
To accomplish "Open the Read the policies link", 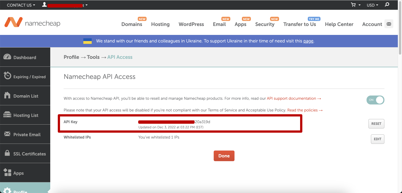I will (305, 110).
